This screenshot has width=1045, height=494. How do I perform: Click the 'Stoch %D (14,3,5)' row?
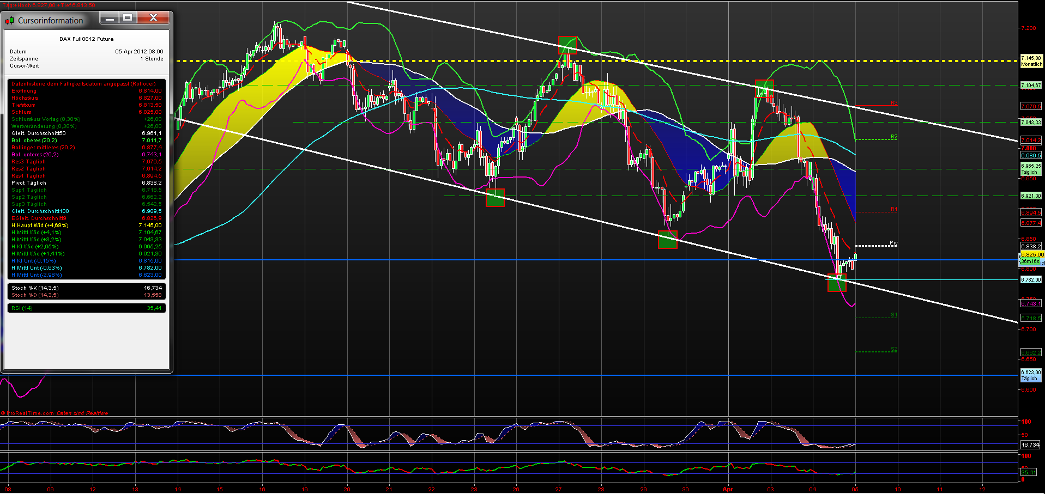tap(87, 295)
